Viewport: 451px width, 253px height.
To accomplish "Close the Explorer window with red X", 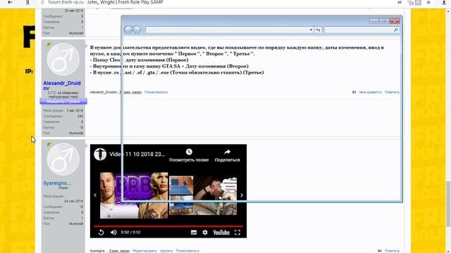I will (x=395, y=21).
